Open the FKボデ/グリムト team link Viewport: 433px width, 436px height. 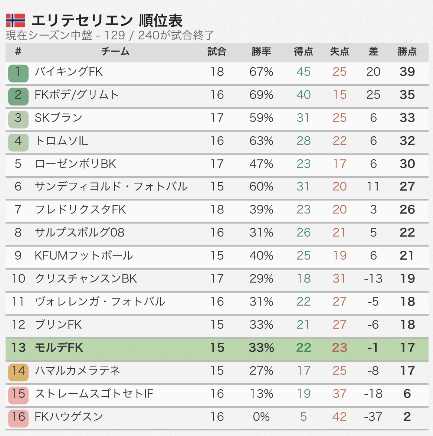click(76, 95)
